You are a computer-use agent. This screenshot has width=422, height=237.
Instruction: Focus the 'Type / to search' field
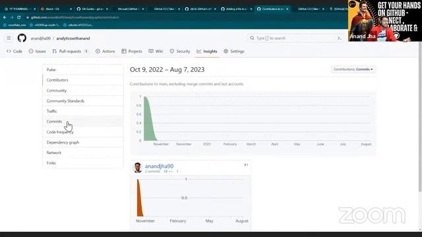coord(295,38)
